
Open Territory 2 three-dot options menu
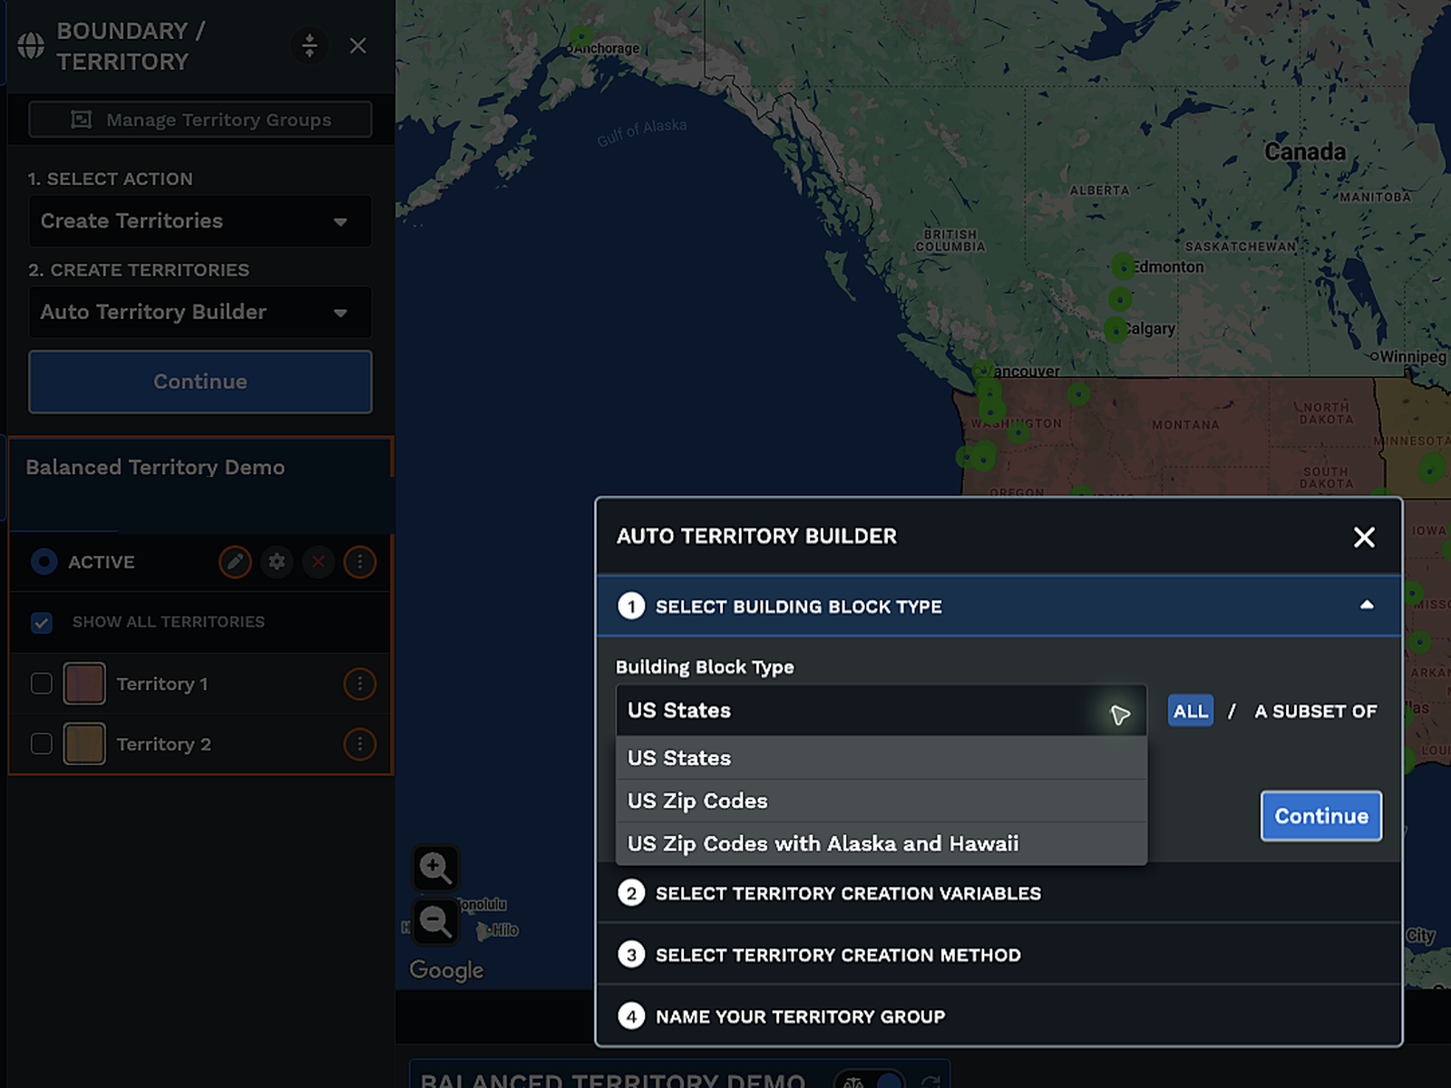360,744
